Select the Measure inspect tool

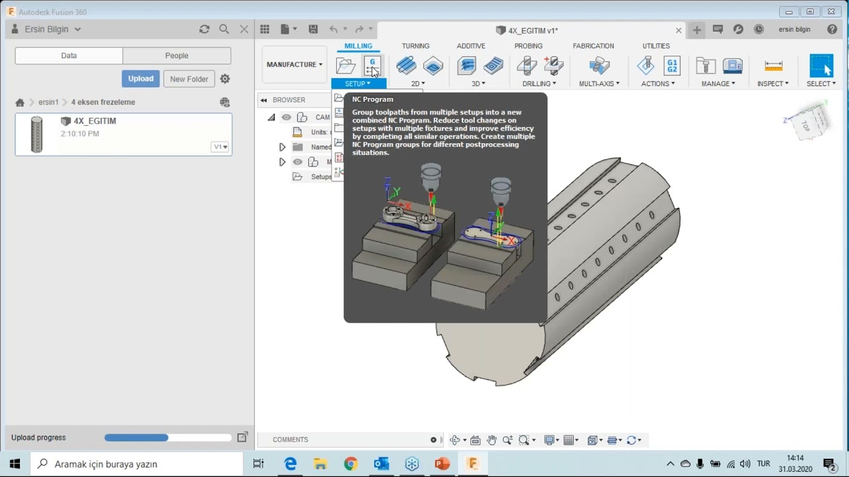click(x=773, y=66)
